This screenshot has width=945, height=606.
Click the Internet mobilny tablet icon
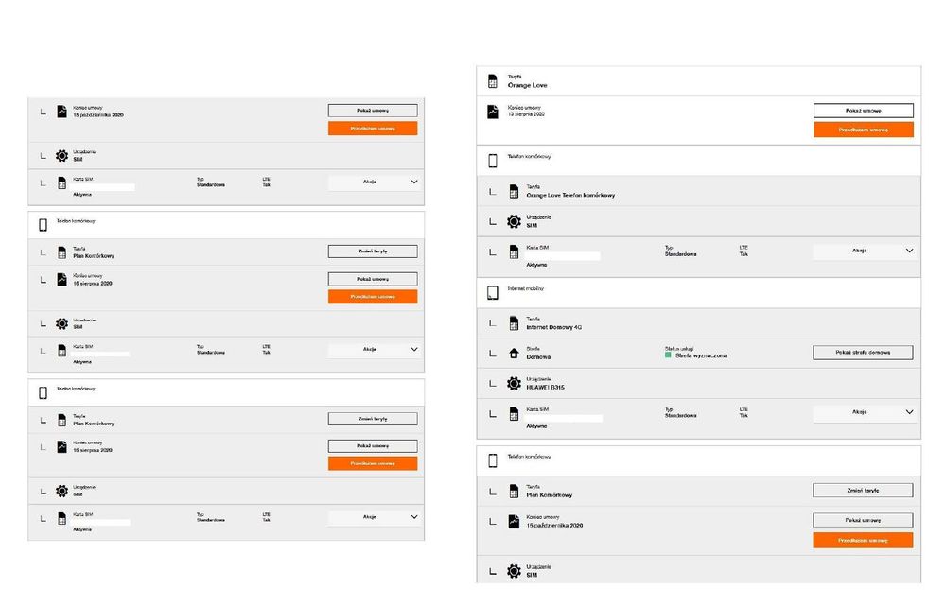click(493, 292)
